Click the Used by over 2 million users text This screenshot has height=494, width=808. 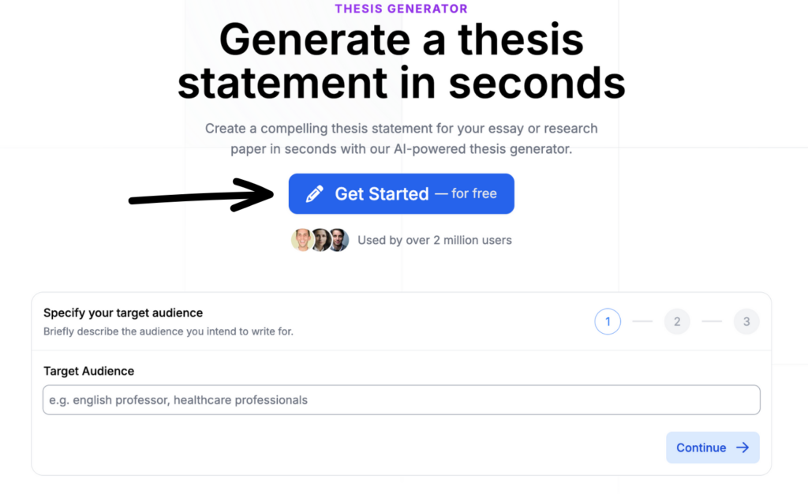tap(435, 240)
